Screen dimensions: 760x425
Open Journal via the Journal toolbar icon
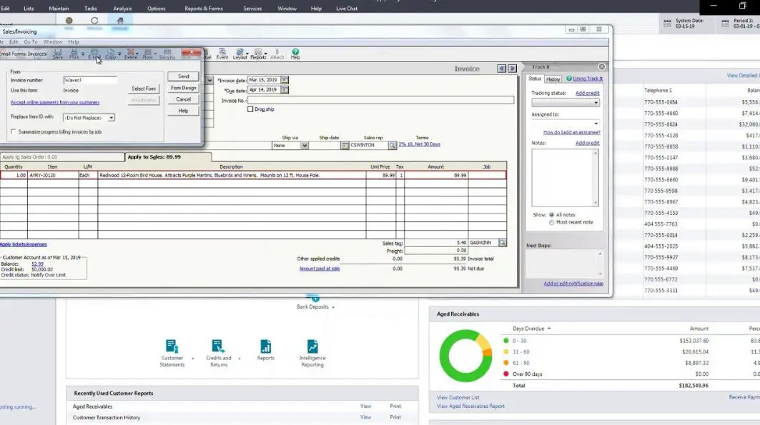tap(208, 56)
